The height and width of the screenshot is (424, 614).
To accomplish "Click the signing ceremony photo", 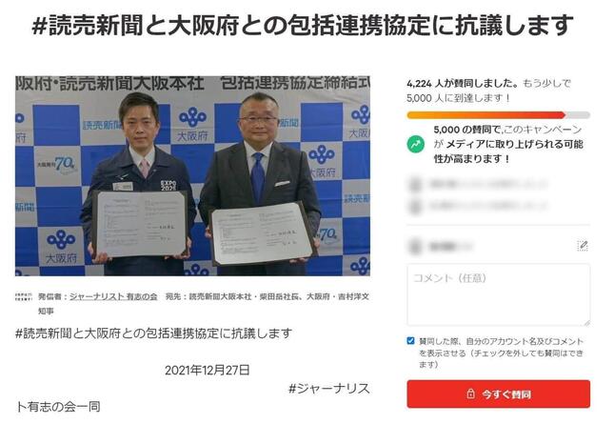I will tap(192, 175).
